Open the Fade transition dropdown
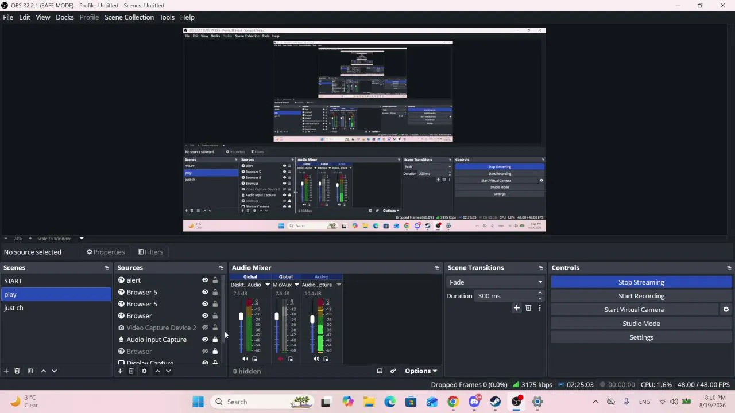 (x=495, y=282)
